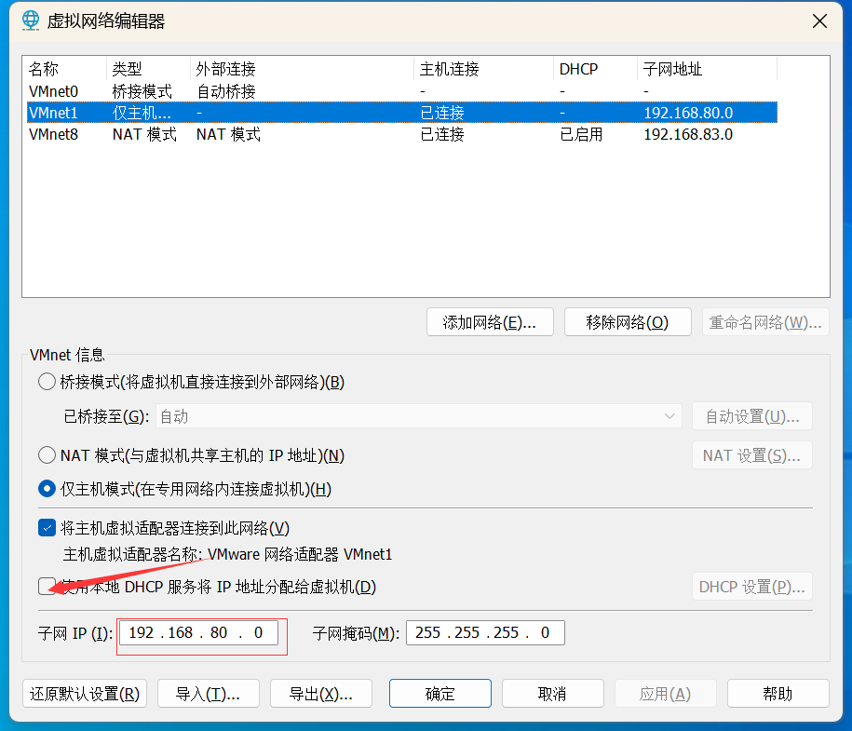Select the VMnet0 row

[x=402, y=91]
